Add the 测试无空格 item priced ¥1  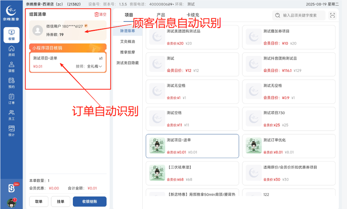(x=192, y=91)
